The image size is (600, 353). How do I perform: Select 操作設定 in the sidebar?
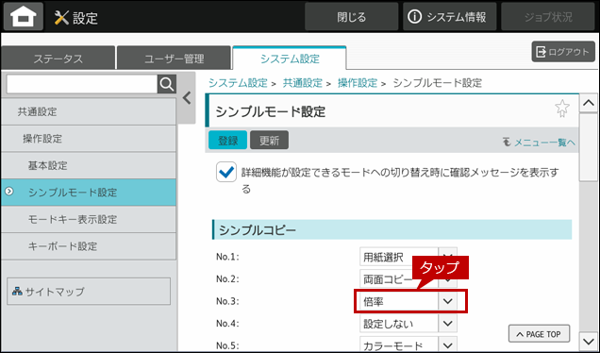(x=89, y=138)
